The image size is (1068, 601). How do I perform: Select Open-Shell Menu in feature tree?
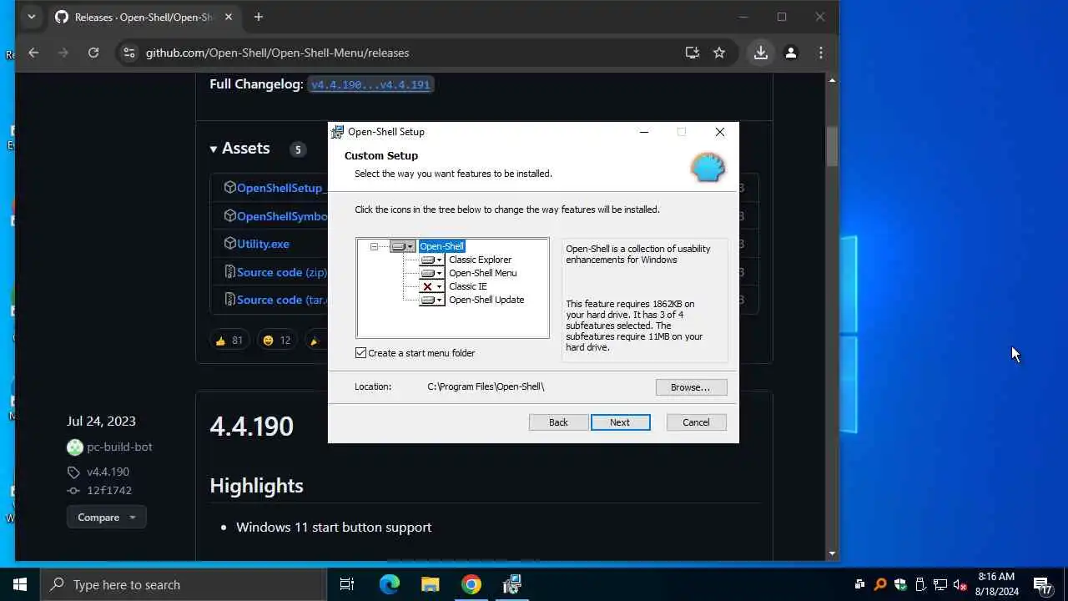[x=482, y=273]
